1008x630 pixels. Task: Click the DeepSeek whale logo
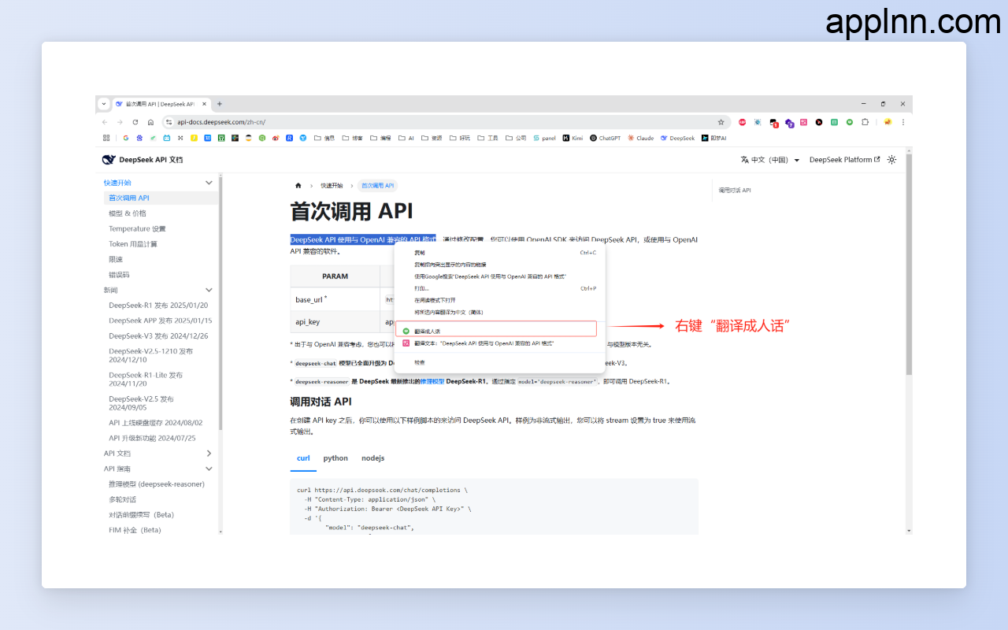109,159
